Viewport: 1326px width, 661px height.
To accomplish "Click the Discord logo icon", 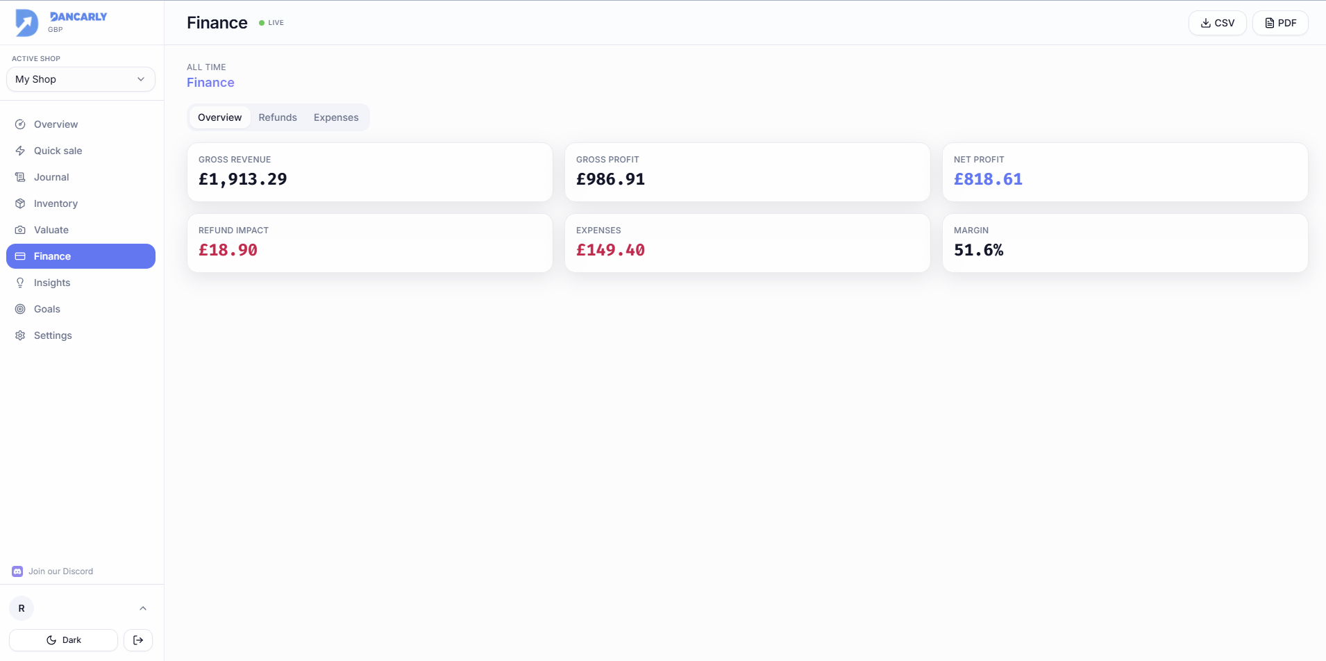I will [x=17, y=571].
